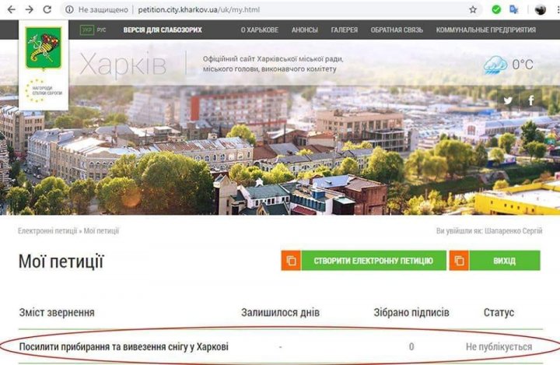Viewport: 560px width, 365px height.
Task: Open the Коммунальные предприятия menu
Action: click(485, 30)
